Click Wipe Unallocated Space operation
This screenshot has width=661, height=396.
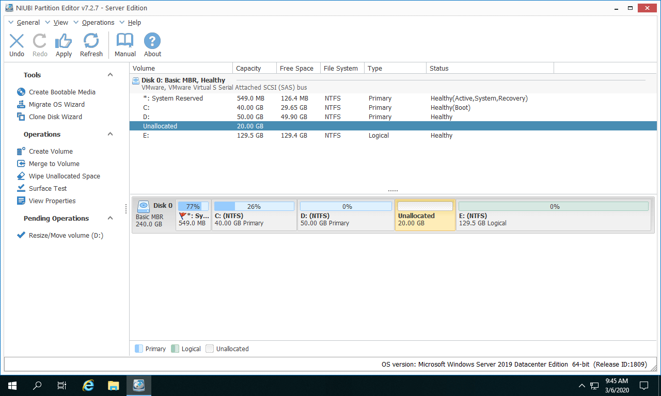[64, 176]
